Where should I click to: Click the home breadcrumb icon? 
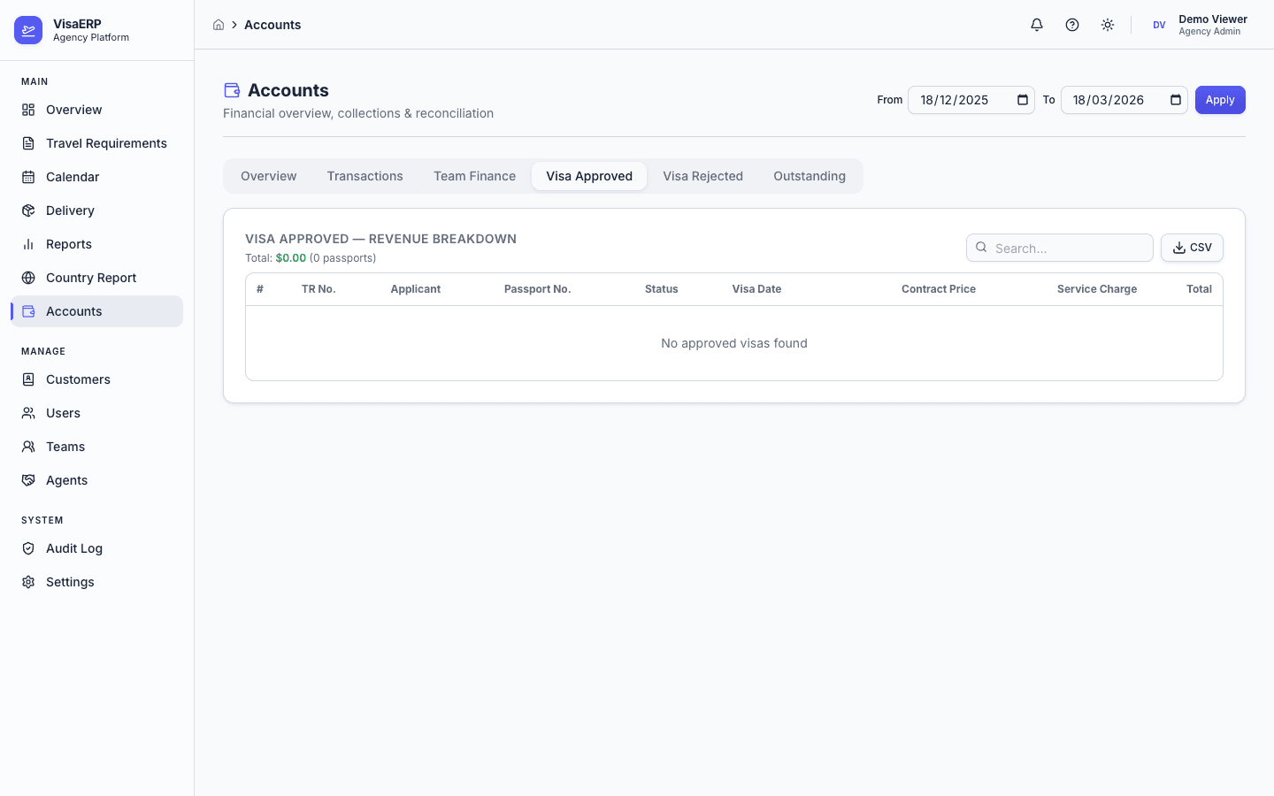(219, 25)
